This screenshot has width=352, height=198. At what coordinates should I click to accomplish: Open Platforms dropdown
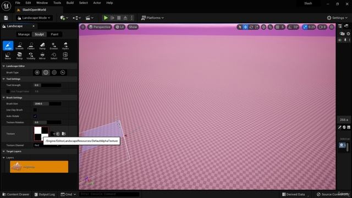pyautogui.click(x=152, y=18)
